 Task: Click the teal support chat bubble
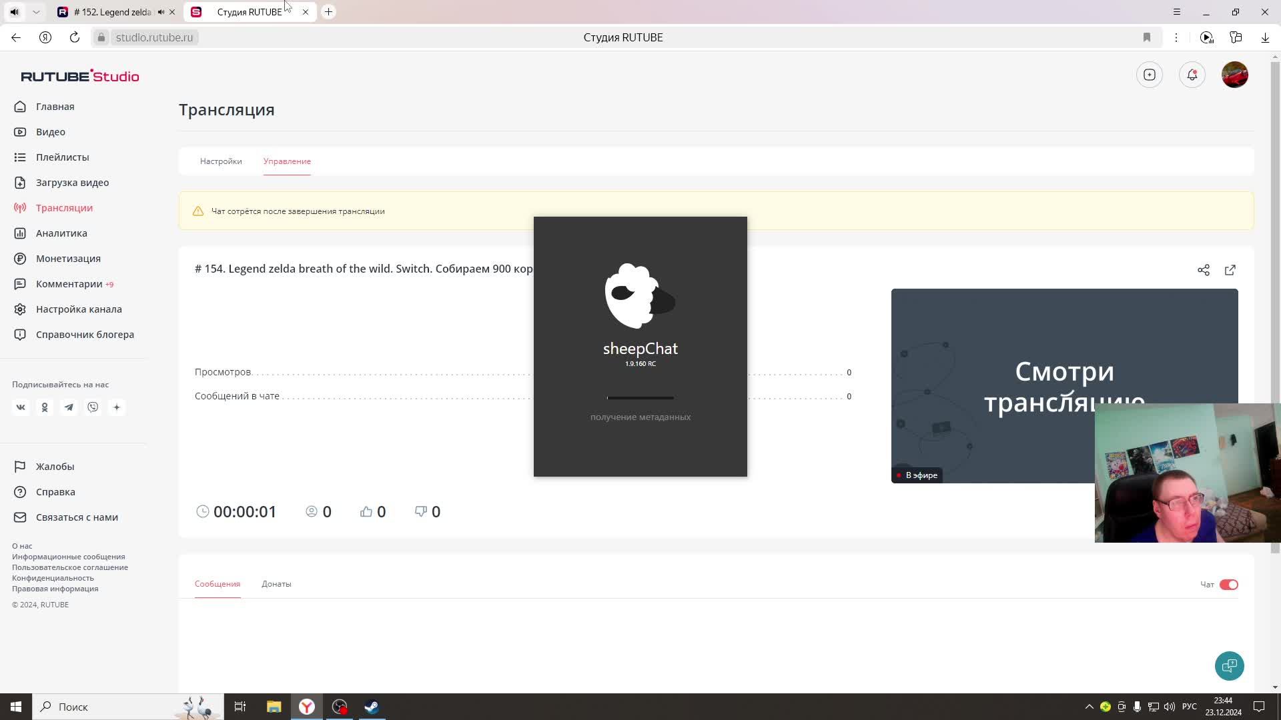[x=1229, y=665]
